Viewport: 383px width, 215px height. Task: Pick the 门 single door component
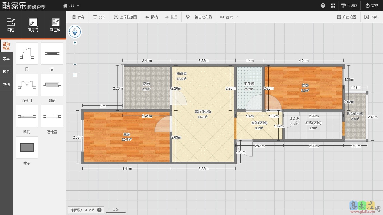tap(27, 53)
